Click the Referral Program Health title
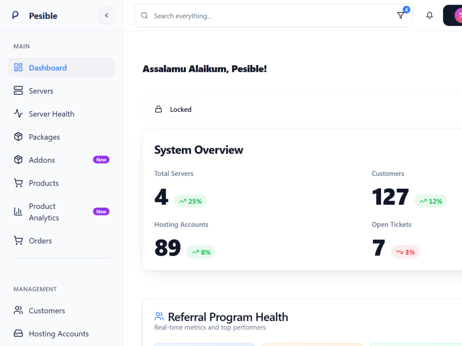Image resolution: width=462 pixels, height=346 pixels. pos(228,317)
